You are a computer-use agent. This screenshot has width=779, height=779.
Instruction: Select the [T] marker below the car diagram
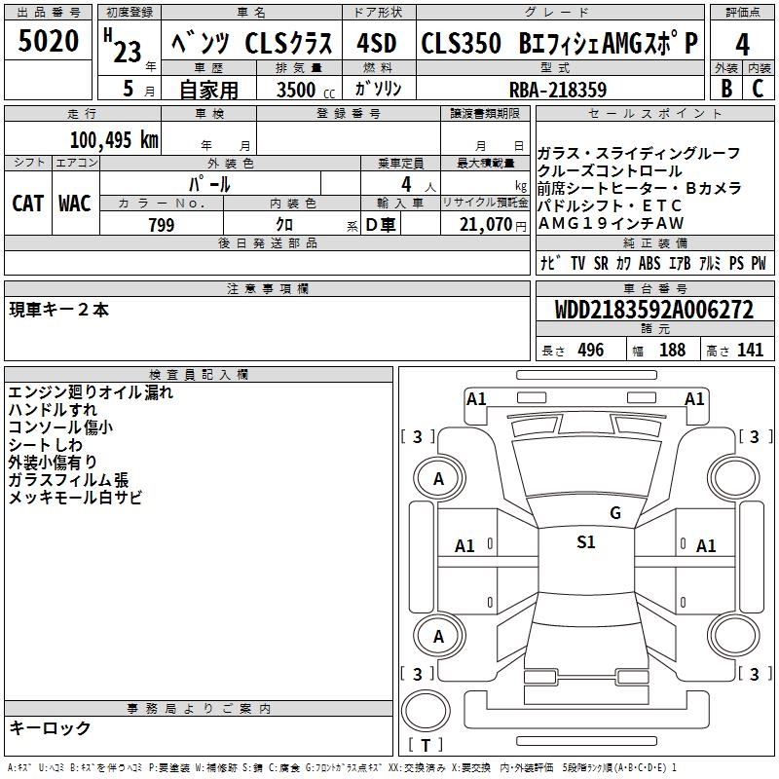426,746
